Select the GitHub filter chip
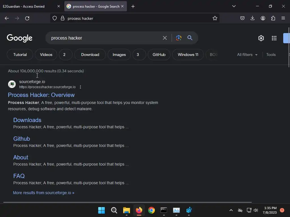This screenshot has width=290, height=217. click(159, 55)
